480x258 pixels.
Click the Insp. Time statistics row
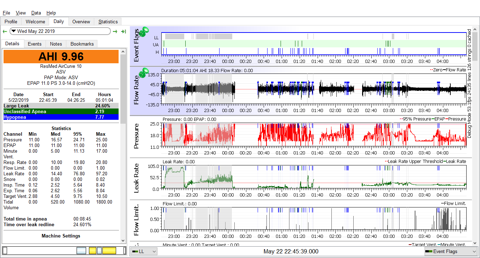(x=61, y=185)
